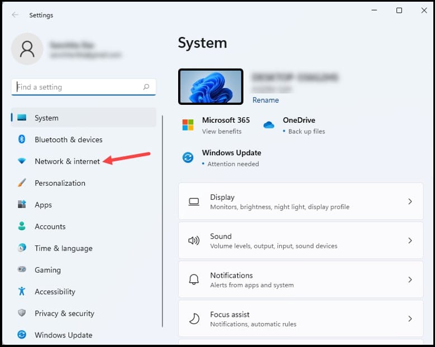This screenshot has width=435, height=347.
Task: Open the Focus assist chevron
Action: 410,319
